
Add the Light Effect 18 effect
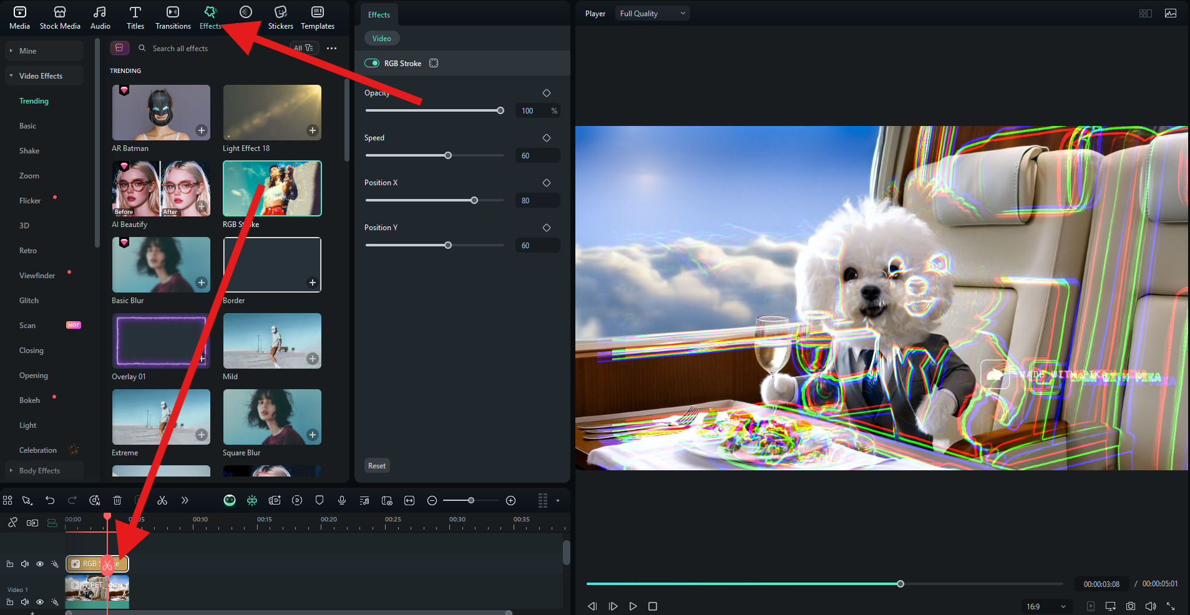click(x=312, y=130)
